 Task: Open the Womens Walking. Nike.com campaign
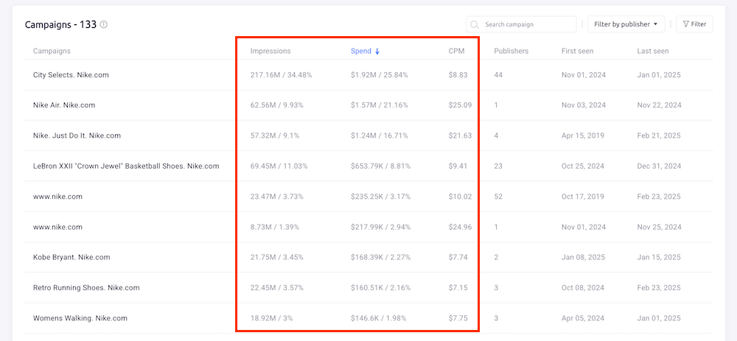click(x=80, y=318)
